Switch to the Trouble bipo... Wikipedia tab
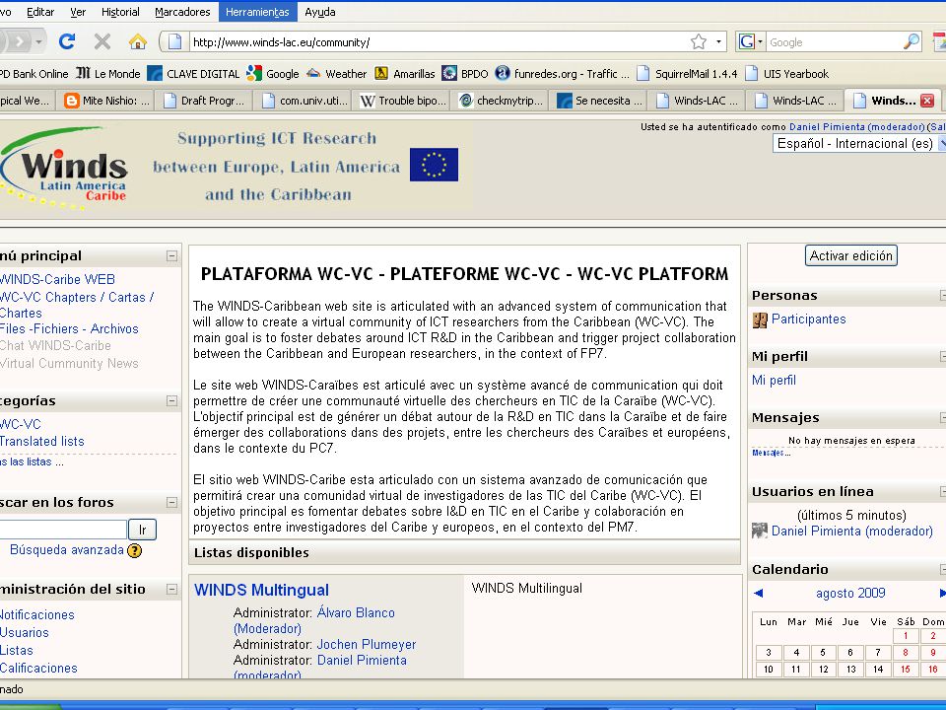The image size is (946, 710). (x=401, y=101)
